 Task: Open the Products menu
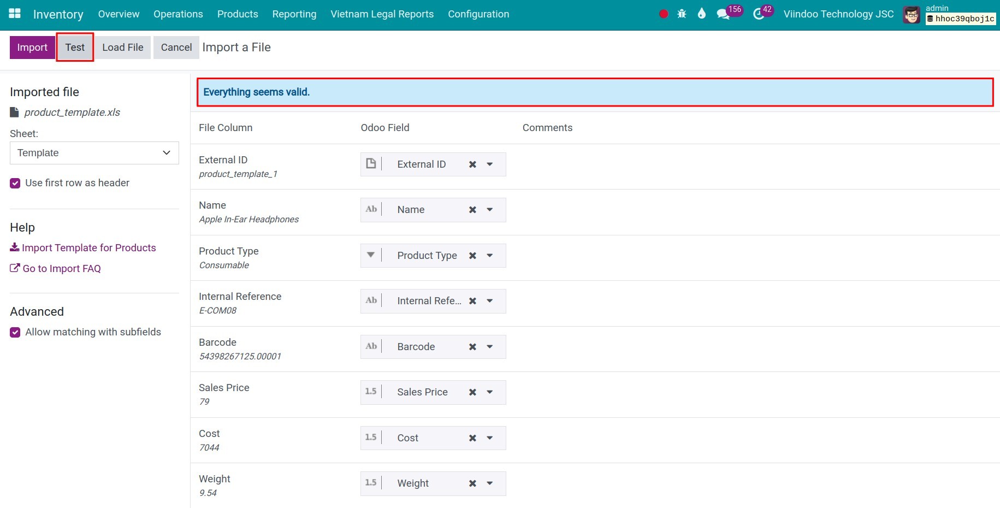coord(238,14)
